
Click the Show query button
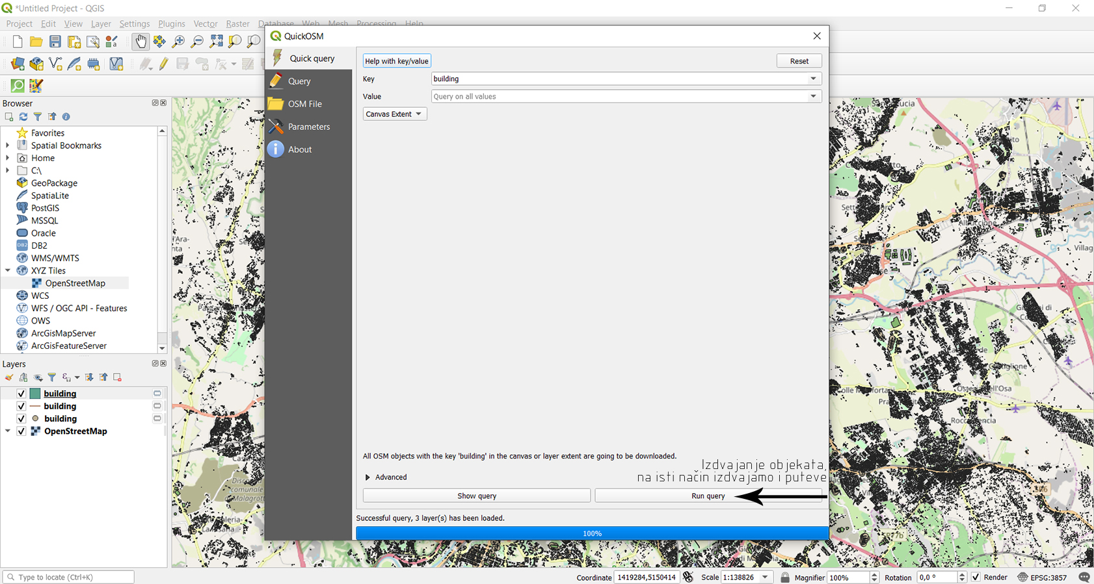[477, 496]
